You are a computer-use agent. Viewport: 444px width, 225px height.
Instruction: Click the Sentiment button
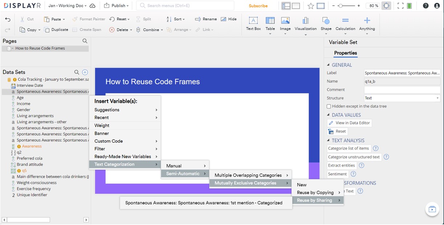(x=337, y=174)
